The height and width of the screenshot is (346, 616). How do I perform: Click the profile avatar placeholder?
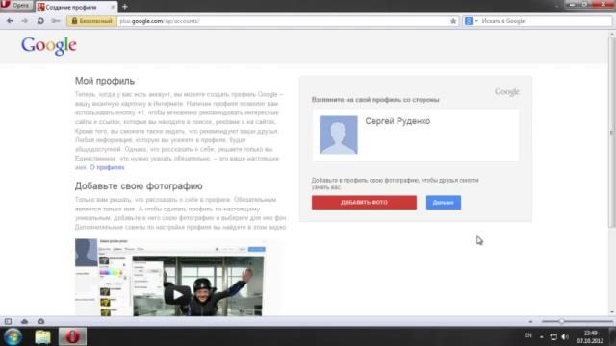click(338, 135)
